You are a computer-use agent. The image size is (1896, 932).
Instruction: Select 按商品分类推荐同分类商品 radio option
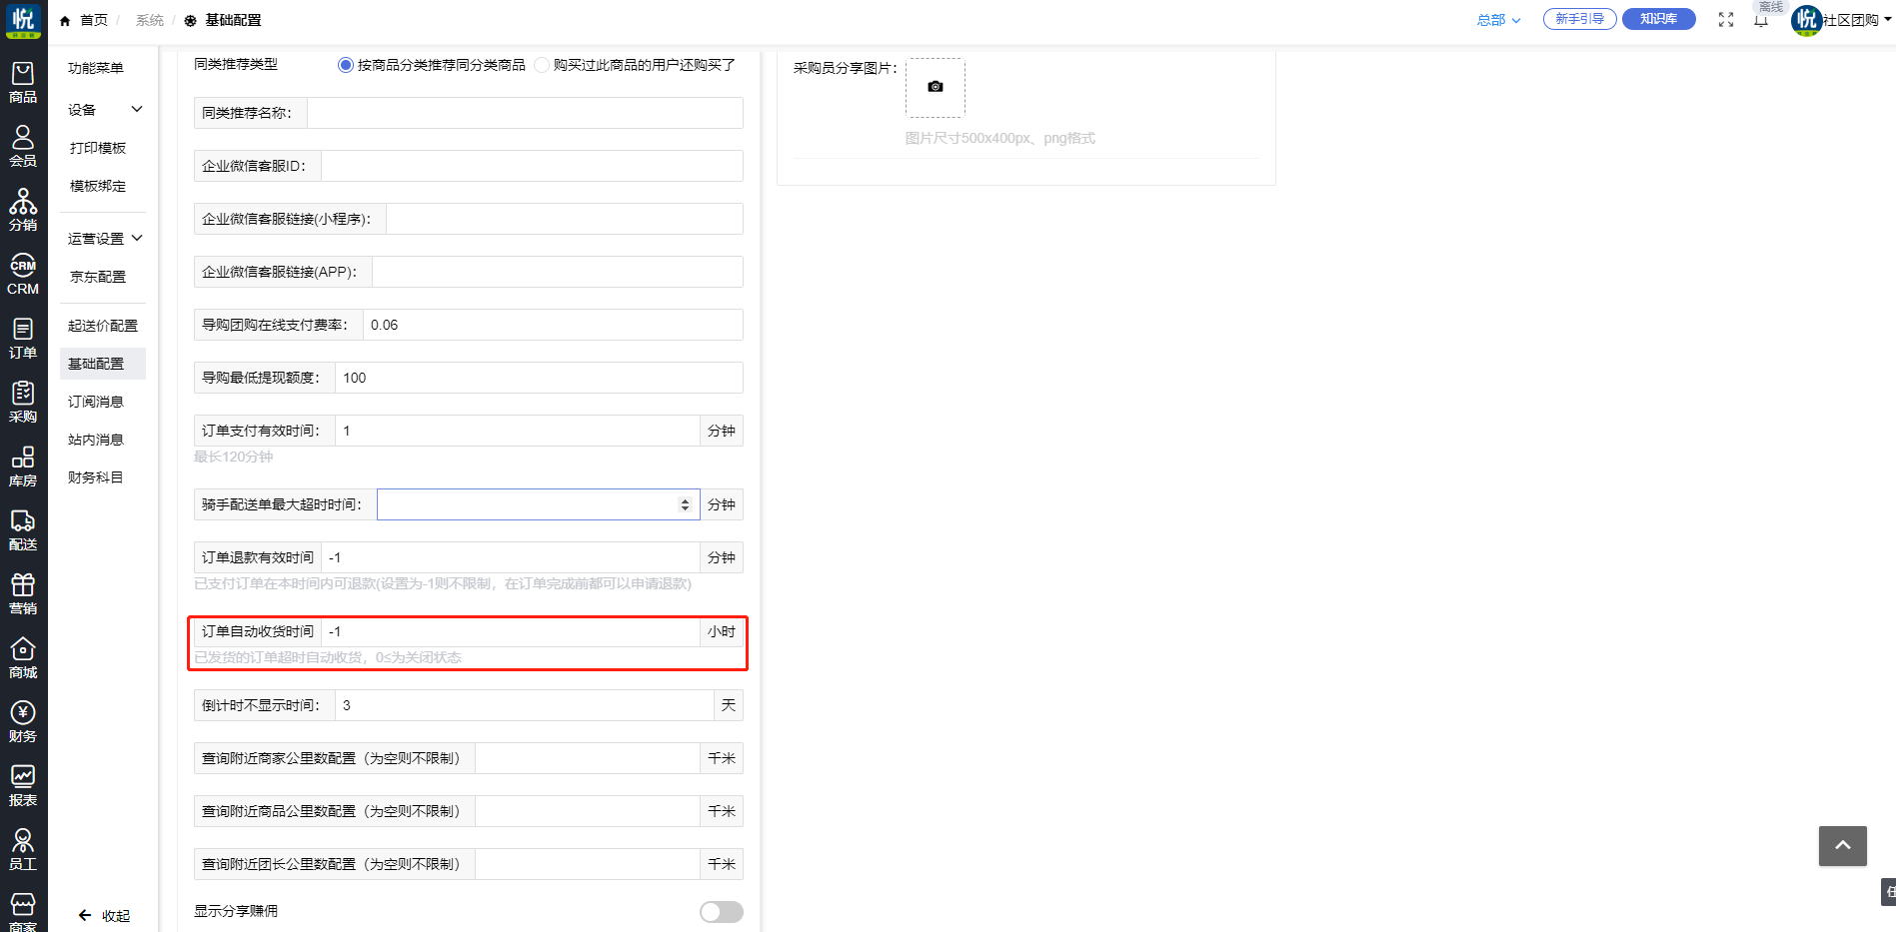[346, 65]
